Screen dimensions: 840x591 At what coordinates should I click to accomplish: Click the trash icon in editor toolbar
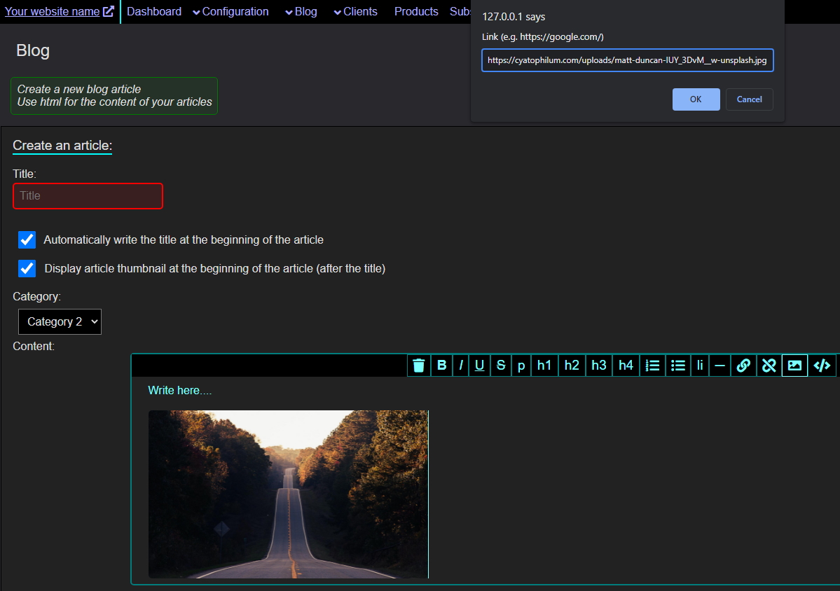click(x=419, y=366)
